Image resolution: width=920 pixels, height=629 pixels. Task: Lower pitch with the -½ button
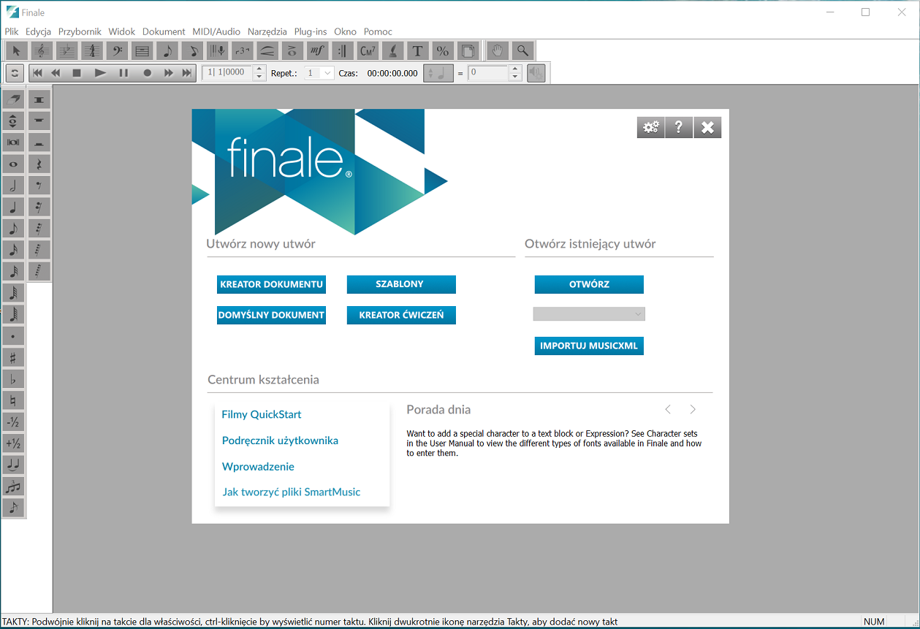coord(14,422)
